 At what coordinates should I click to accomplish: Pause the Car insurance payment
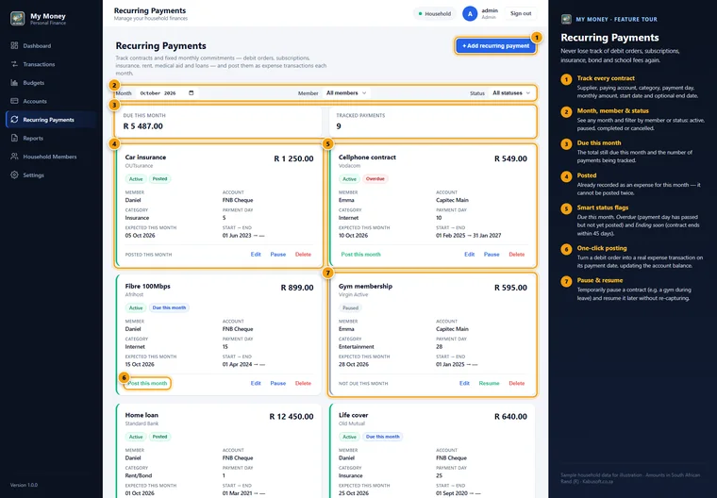(278, 255)
